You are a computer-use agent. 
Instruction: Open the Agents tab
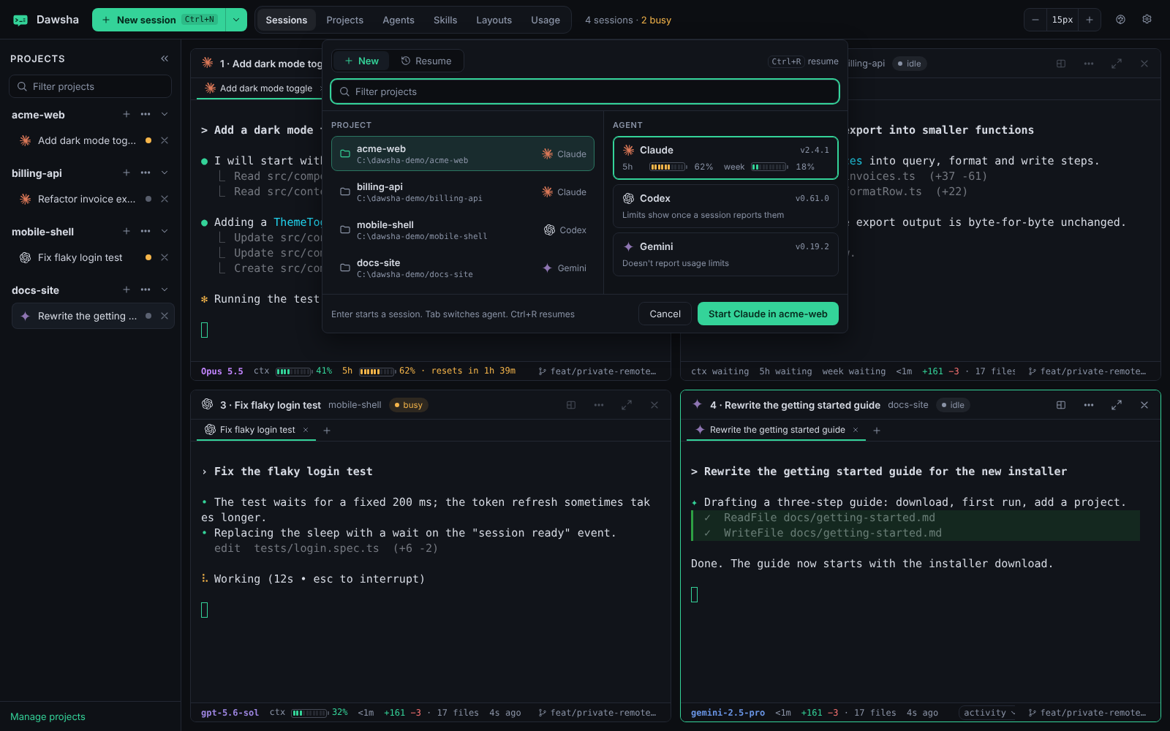point(399,20)
